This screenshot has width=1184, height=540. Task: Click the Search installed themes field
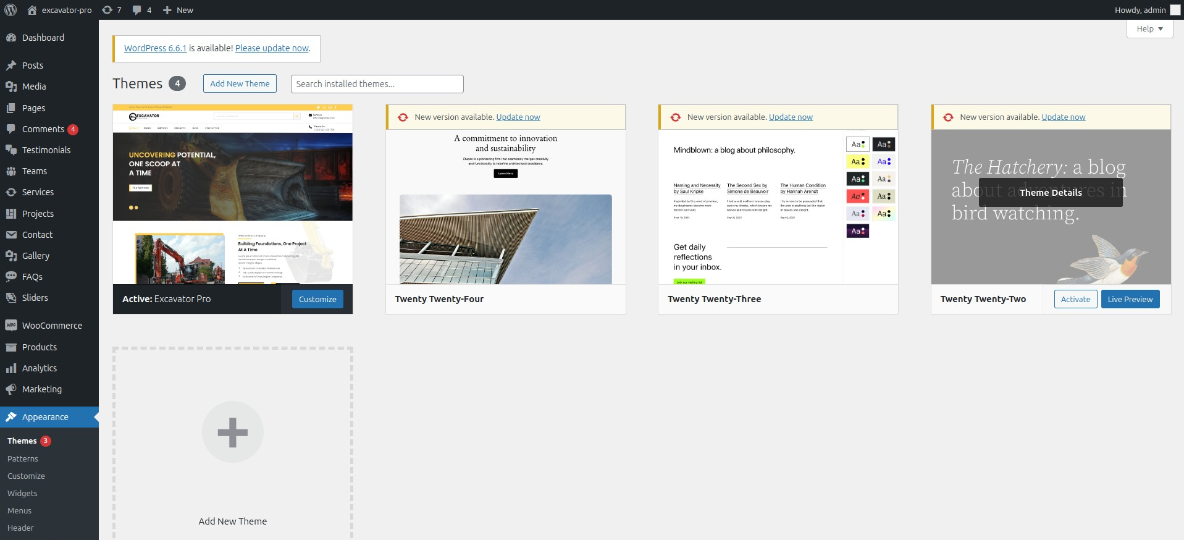(377, 84)
